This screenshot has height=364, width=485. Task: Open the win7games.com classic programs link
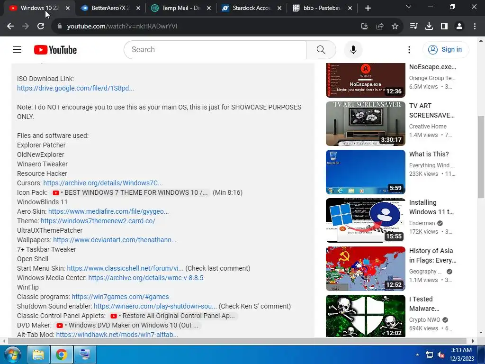pyautogui.click(x=120, y=297)
